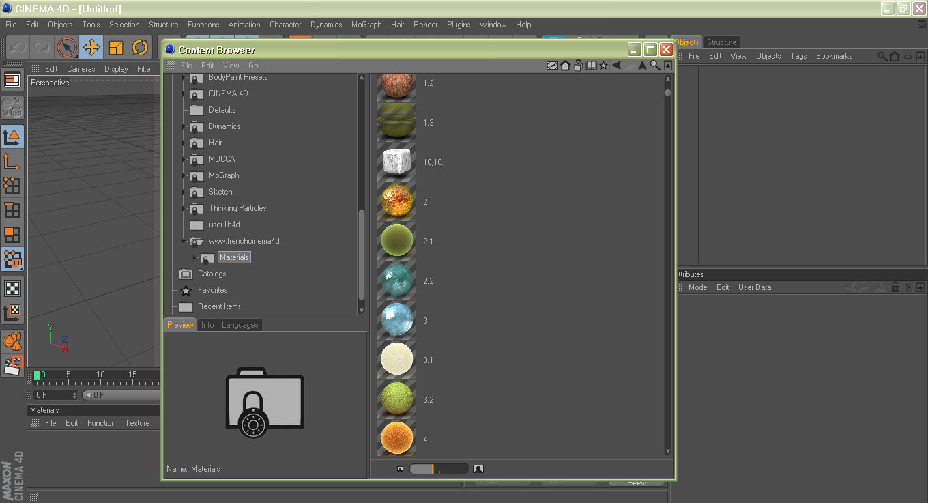
Task: Click the lock icon in Attributes panel
Action: tap(896, 287)
